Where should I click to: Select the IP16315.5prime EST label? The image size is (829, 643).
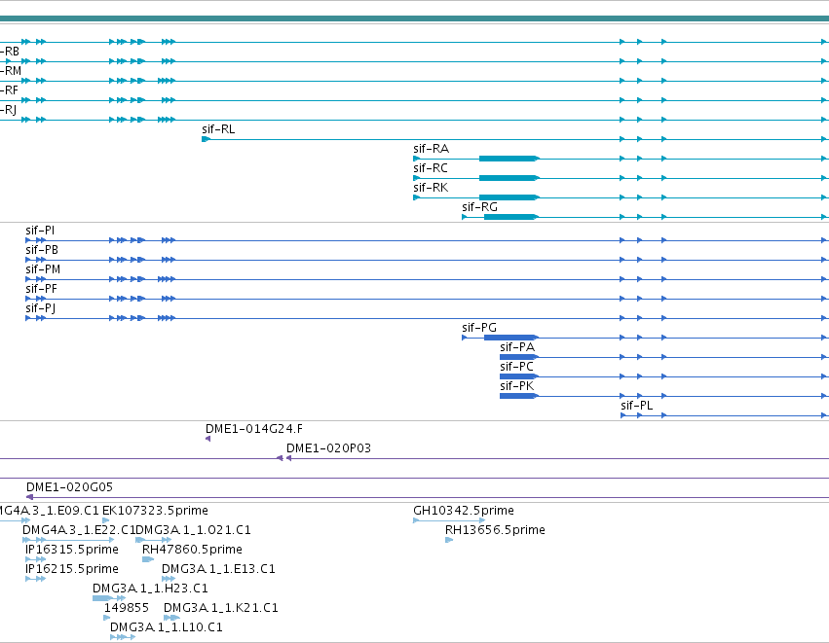click(x=72, y=550)
